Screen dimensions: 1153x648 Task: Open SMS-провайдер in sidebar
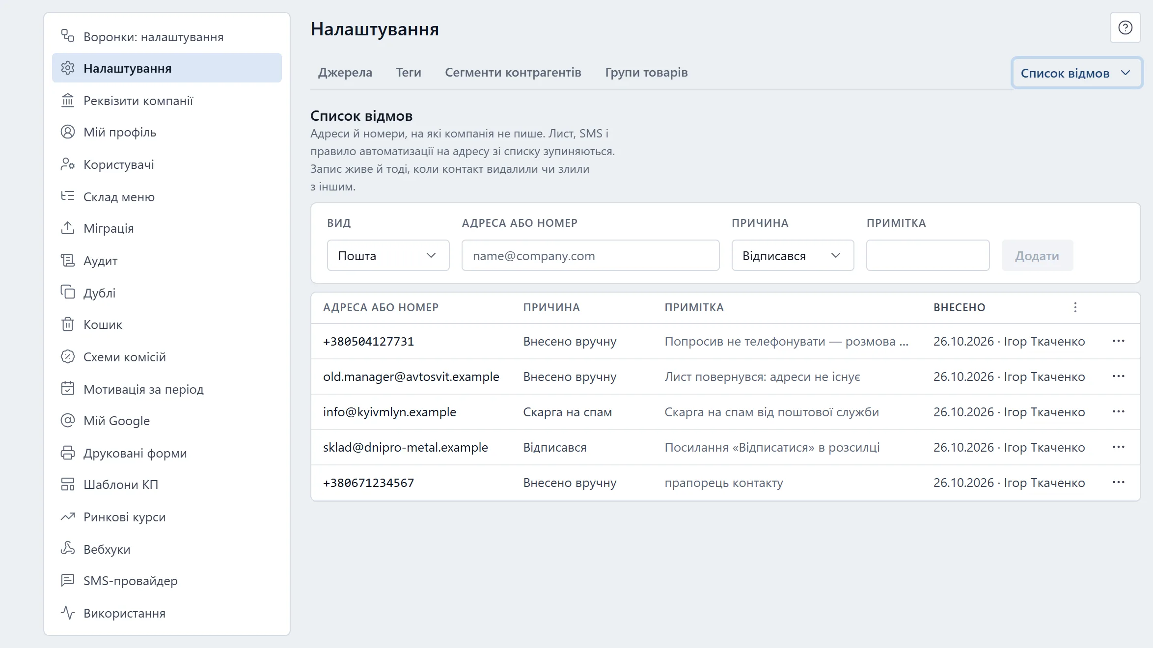tap(167, 580)
